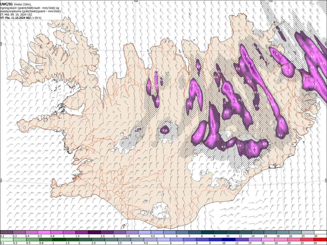Click the light pink 16–18 bottom-row legend swatch
This screenshot has height=245, width=327.
click(x=268, y=239)
